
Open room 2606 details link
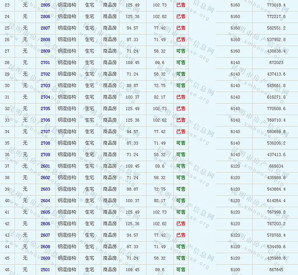[x=45, y=224]
